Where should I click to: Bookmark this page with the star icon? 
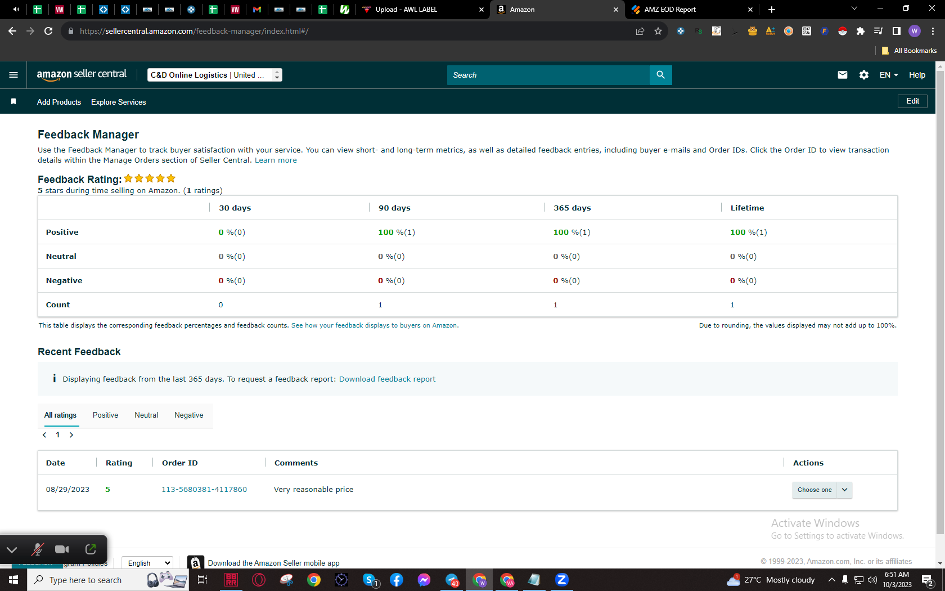coord(658,31)
